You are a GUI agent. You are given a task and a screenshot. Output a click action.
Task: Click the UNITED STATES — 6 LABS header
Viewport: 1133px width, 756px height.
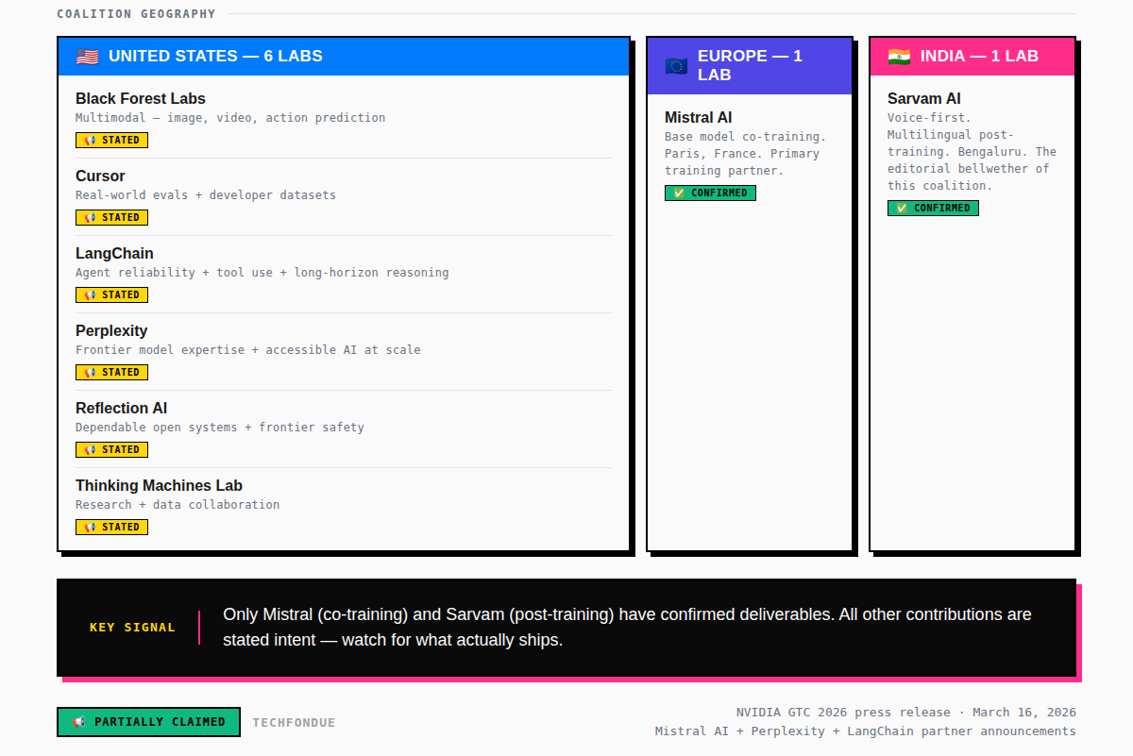coord(344,57)
